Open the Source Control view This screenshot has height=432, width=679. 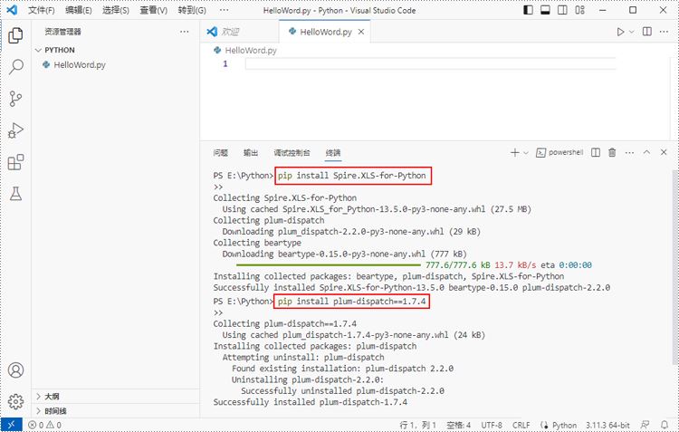[15, 99]
